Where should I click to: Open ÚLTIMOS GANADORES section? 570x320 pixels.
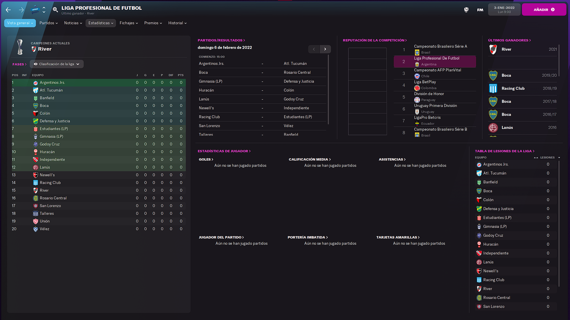(509, 40)
